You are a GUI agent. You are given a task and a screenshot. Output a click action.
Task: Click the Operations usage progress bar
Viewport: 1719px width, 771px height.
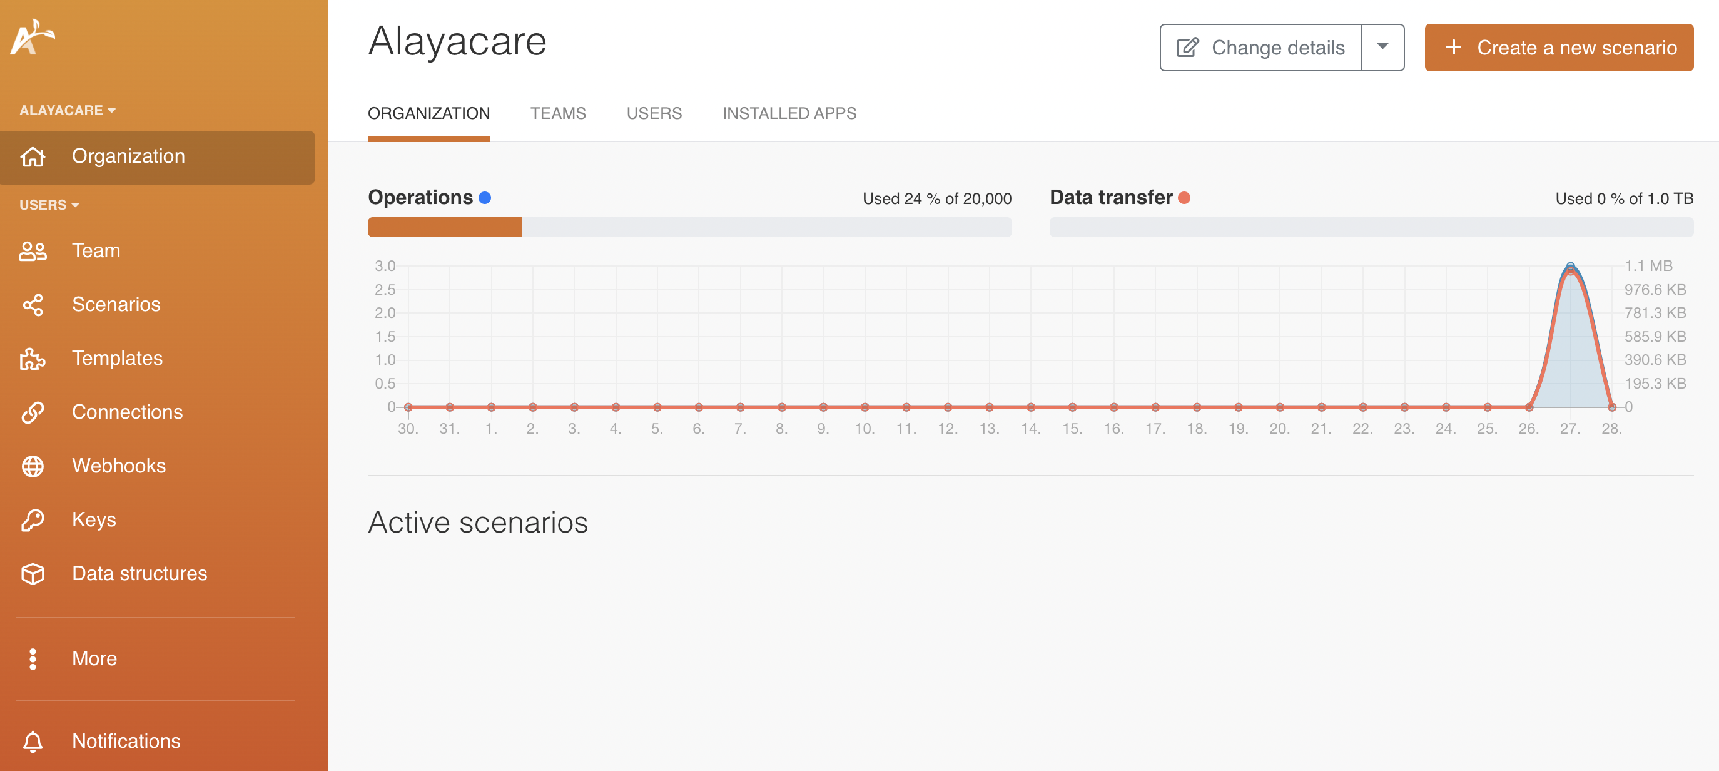click(x=689, y=227)
